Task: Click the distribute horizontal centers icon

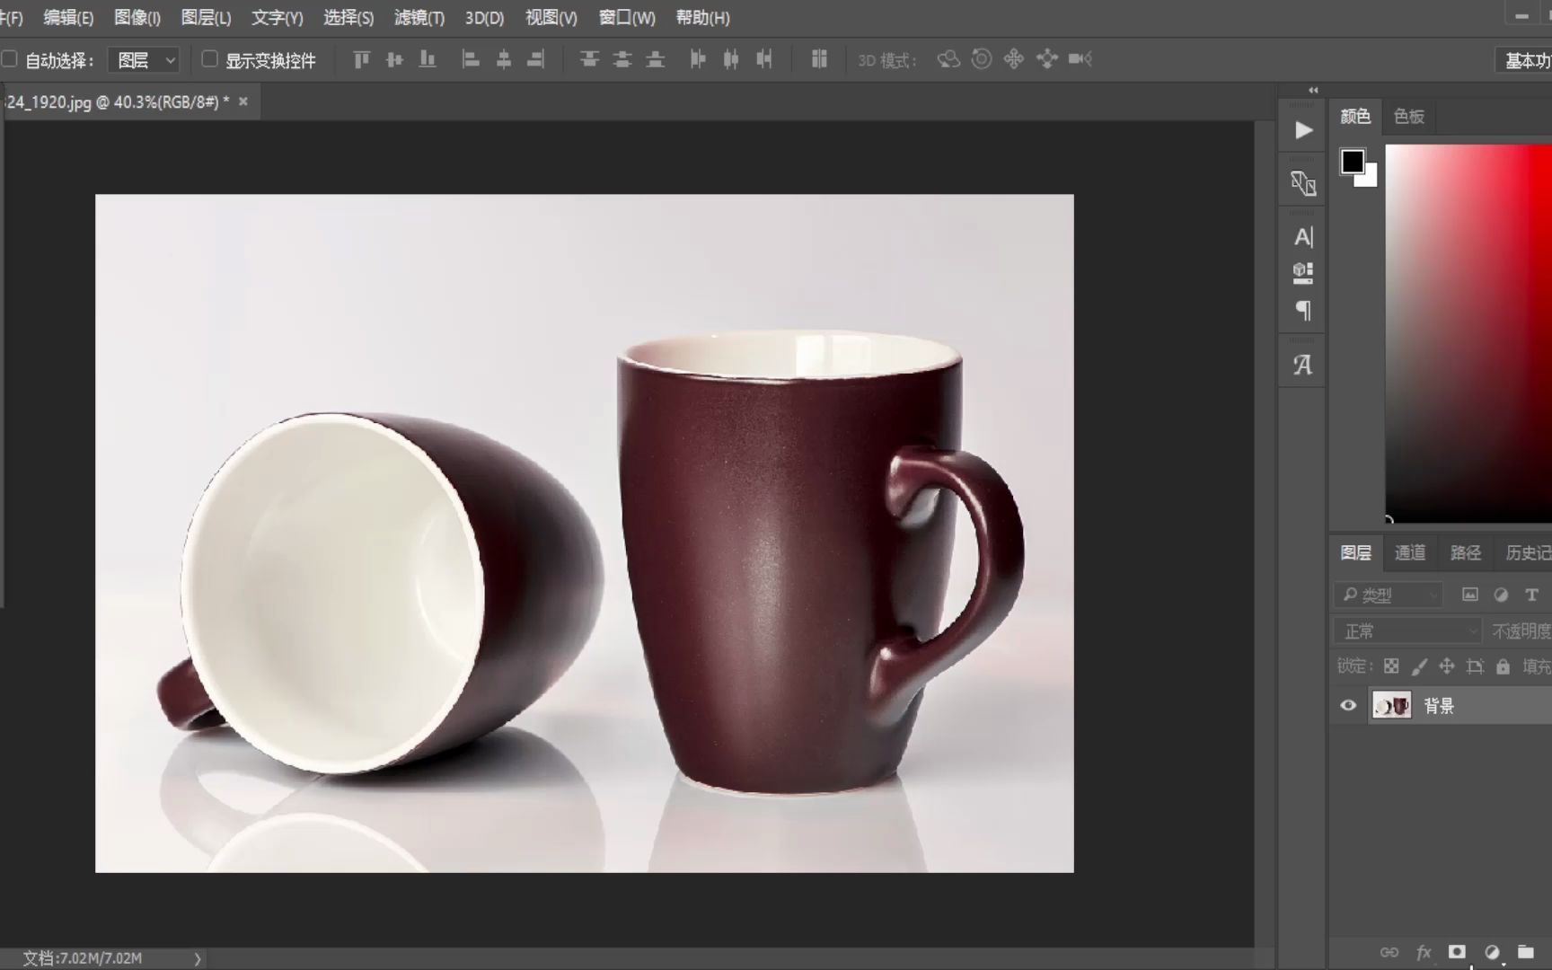Action: [731, 59]
